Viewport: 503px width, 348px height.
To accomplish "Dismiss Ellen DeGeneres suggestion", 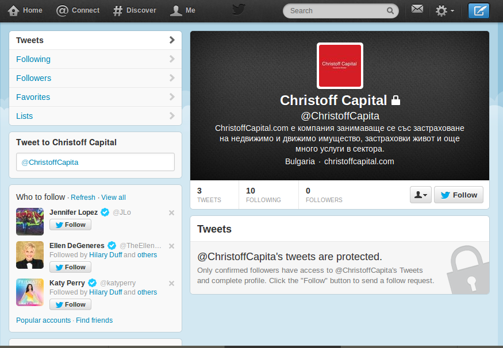I will (x=172, y=246).
